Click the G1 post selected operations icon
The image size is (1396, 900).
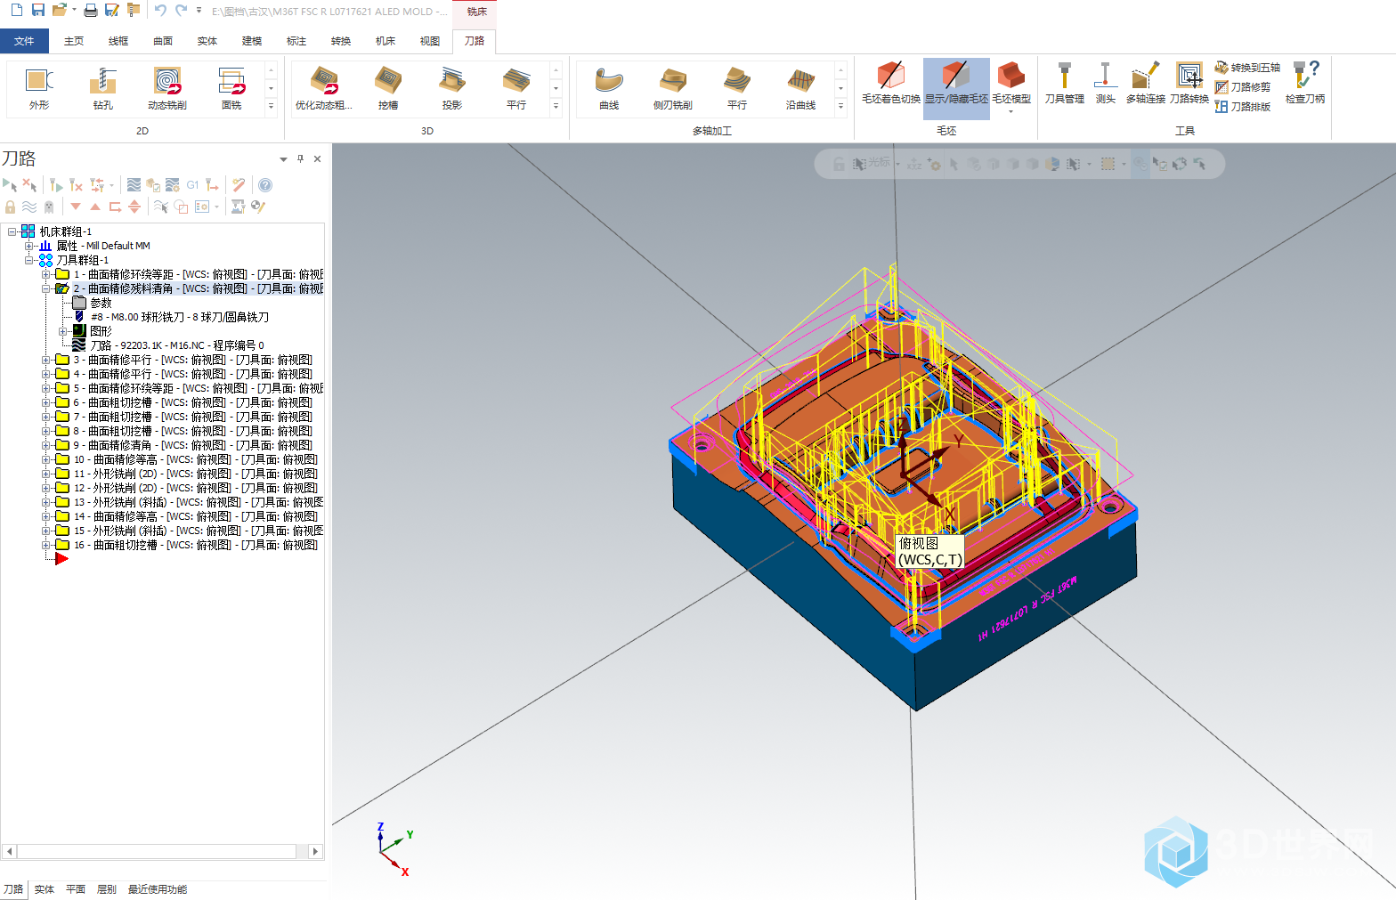[192, 185]
